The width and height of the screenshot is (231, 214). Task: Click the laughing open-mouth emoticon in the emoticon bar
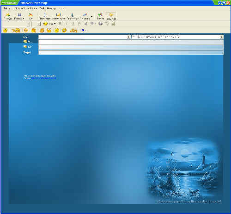point(64,30)
